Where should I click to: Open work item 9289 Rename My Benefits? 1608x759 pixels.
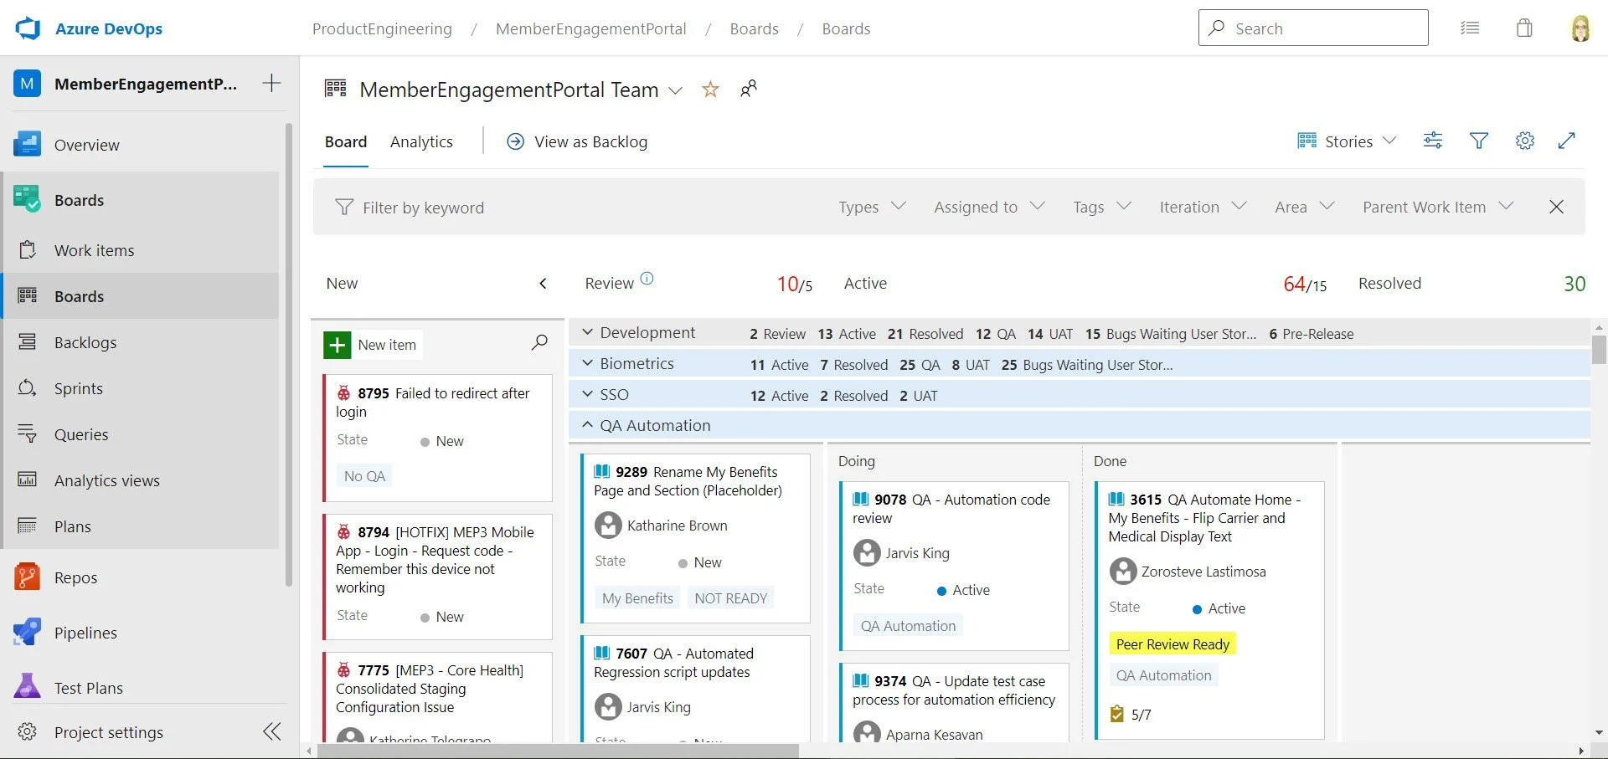pos(688,481)
